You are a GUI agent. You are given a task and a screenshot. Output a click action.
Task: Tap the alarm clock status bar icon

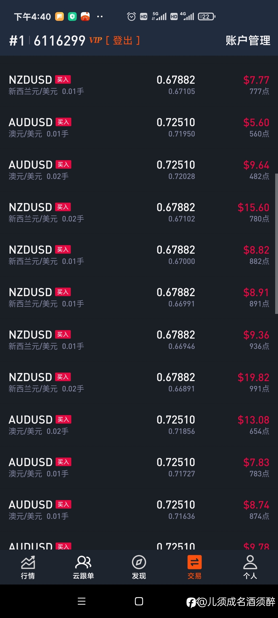[131, 17]
